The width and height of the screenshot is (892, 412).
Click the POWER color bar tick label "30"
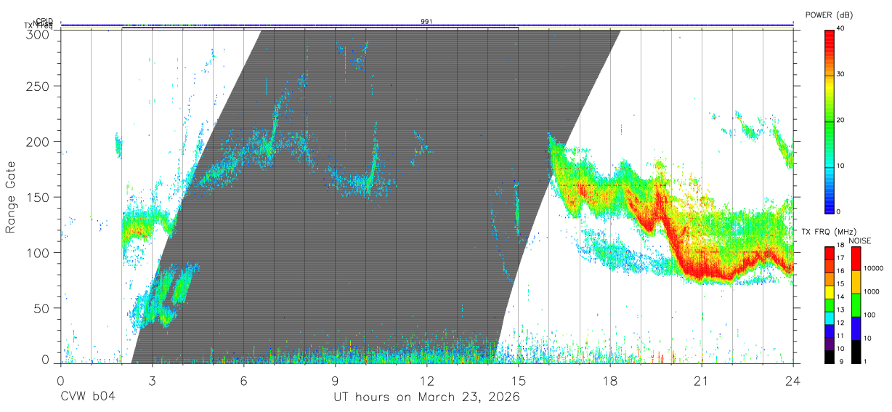coord(841,75)
